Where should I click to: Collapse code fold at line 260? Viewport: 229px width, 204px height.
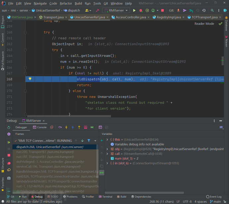click(x=25, y=32)
